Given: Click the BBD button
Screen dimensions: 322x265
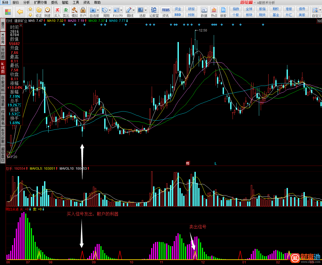Looking at the screenshot, I should tap(178, 15).
